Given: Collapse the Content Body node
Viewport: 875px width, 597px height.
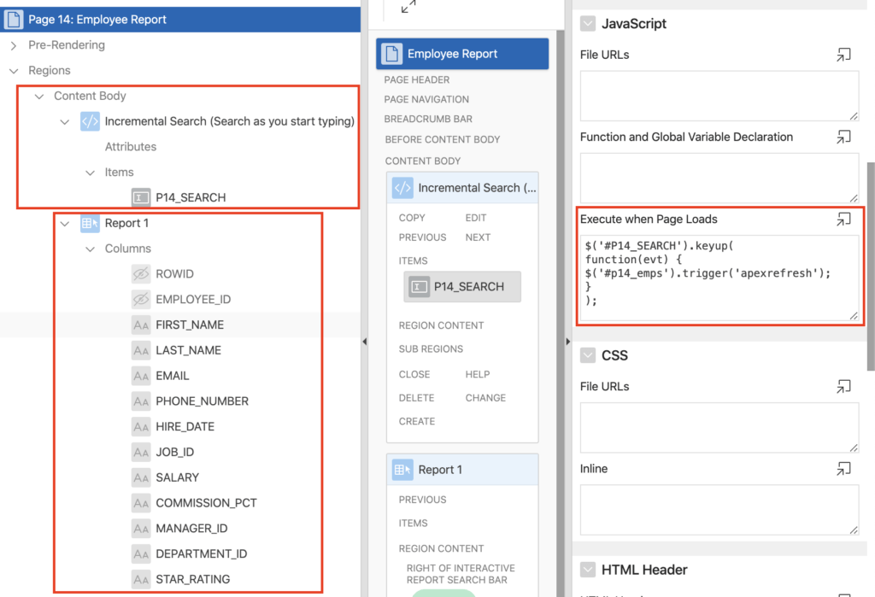Looking at the screenshot, I should click(x=39, y=96).
